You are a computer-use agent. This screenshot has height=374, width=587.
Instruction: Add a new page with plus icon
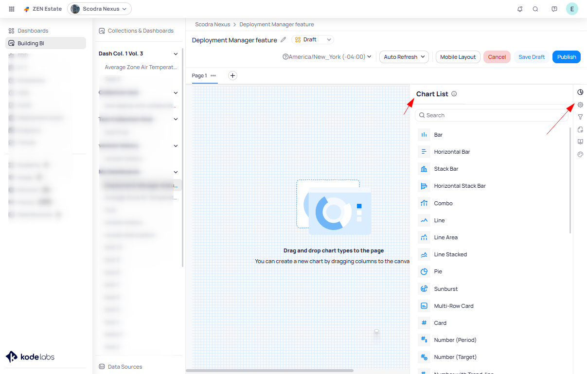click(x=232, y=75)
